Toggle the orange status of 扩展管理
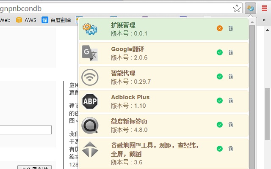 220,28
